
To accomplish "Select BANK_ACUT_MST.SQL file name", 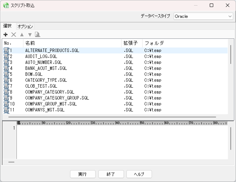I will pyautogui.click(x=46, y=68).
